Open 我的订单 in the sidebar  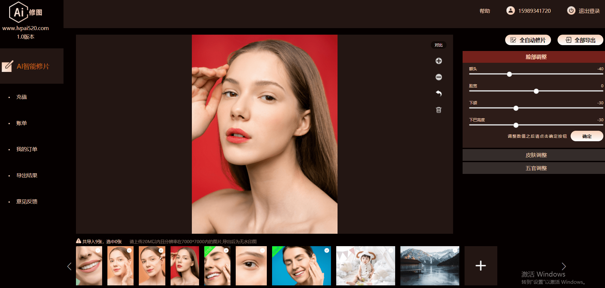point(27,149)
